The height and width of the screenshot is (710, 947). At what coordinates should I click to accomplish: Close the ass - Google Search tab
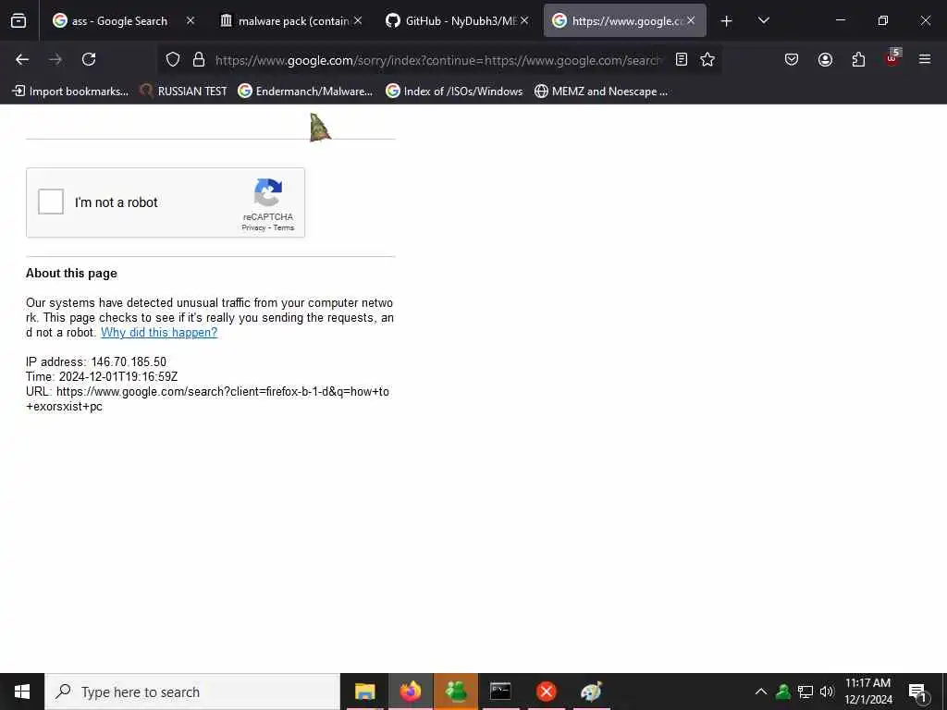coord(191,20)
